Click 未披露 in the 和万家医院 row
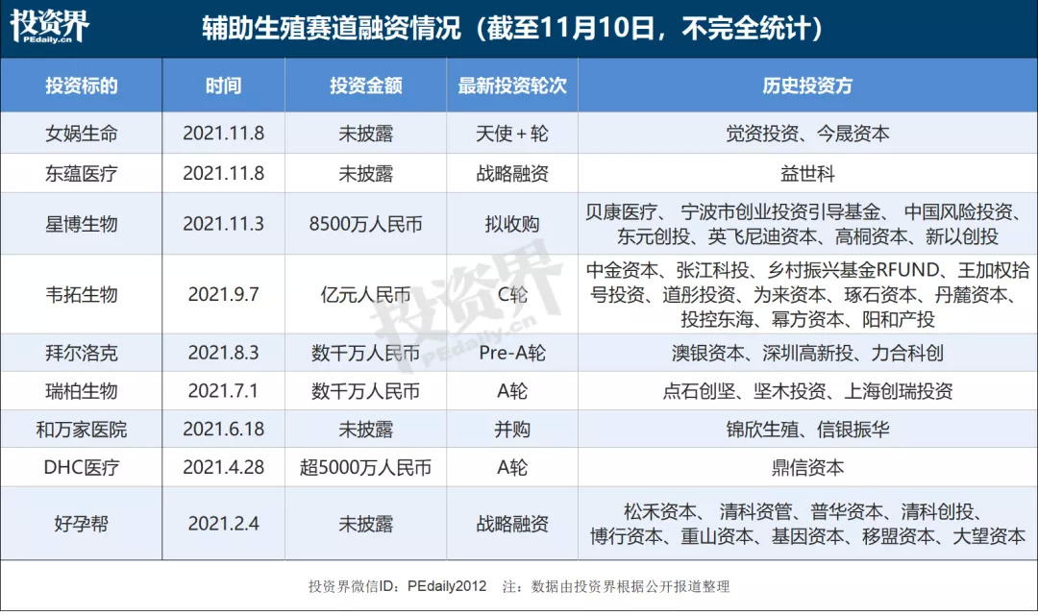The width and height of the screenshot is (1038, 616). click(x=366, y=430)
